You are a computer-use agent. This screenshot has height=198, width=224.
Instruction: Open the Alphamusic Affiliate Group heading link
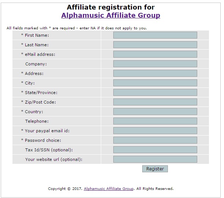(x=111, y=15)
